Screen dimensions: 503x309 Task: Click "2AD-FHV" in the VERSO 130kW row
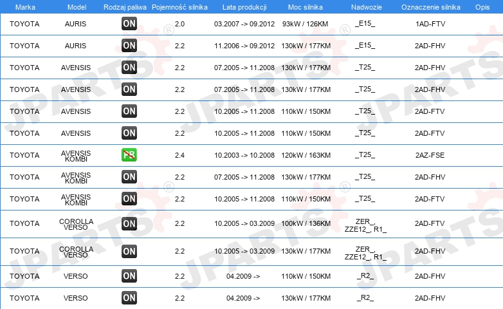(430, 298)
